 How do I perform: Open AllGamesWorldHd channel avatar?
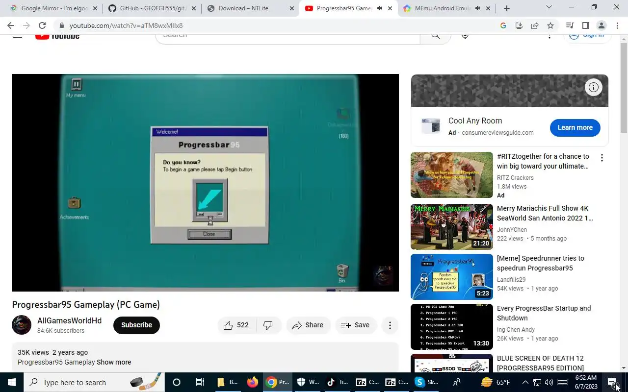(x=22, y=325)
